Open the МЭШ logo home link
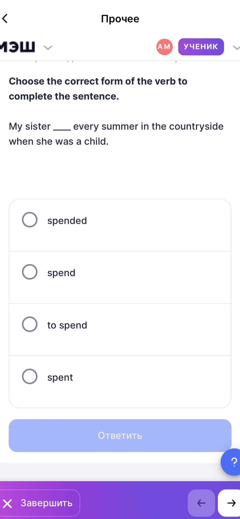The image size is (240, 519). tap(17, 46)
